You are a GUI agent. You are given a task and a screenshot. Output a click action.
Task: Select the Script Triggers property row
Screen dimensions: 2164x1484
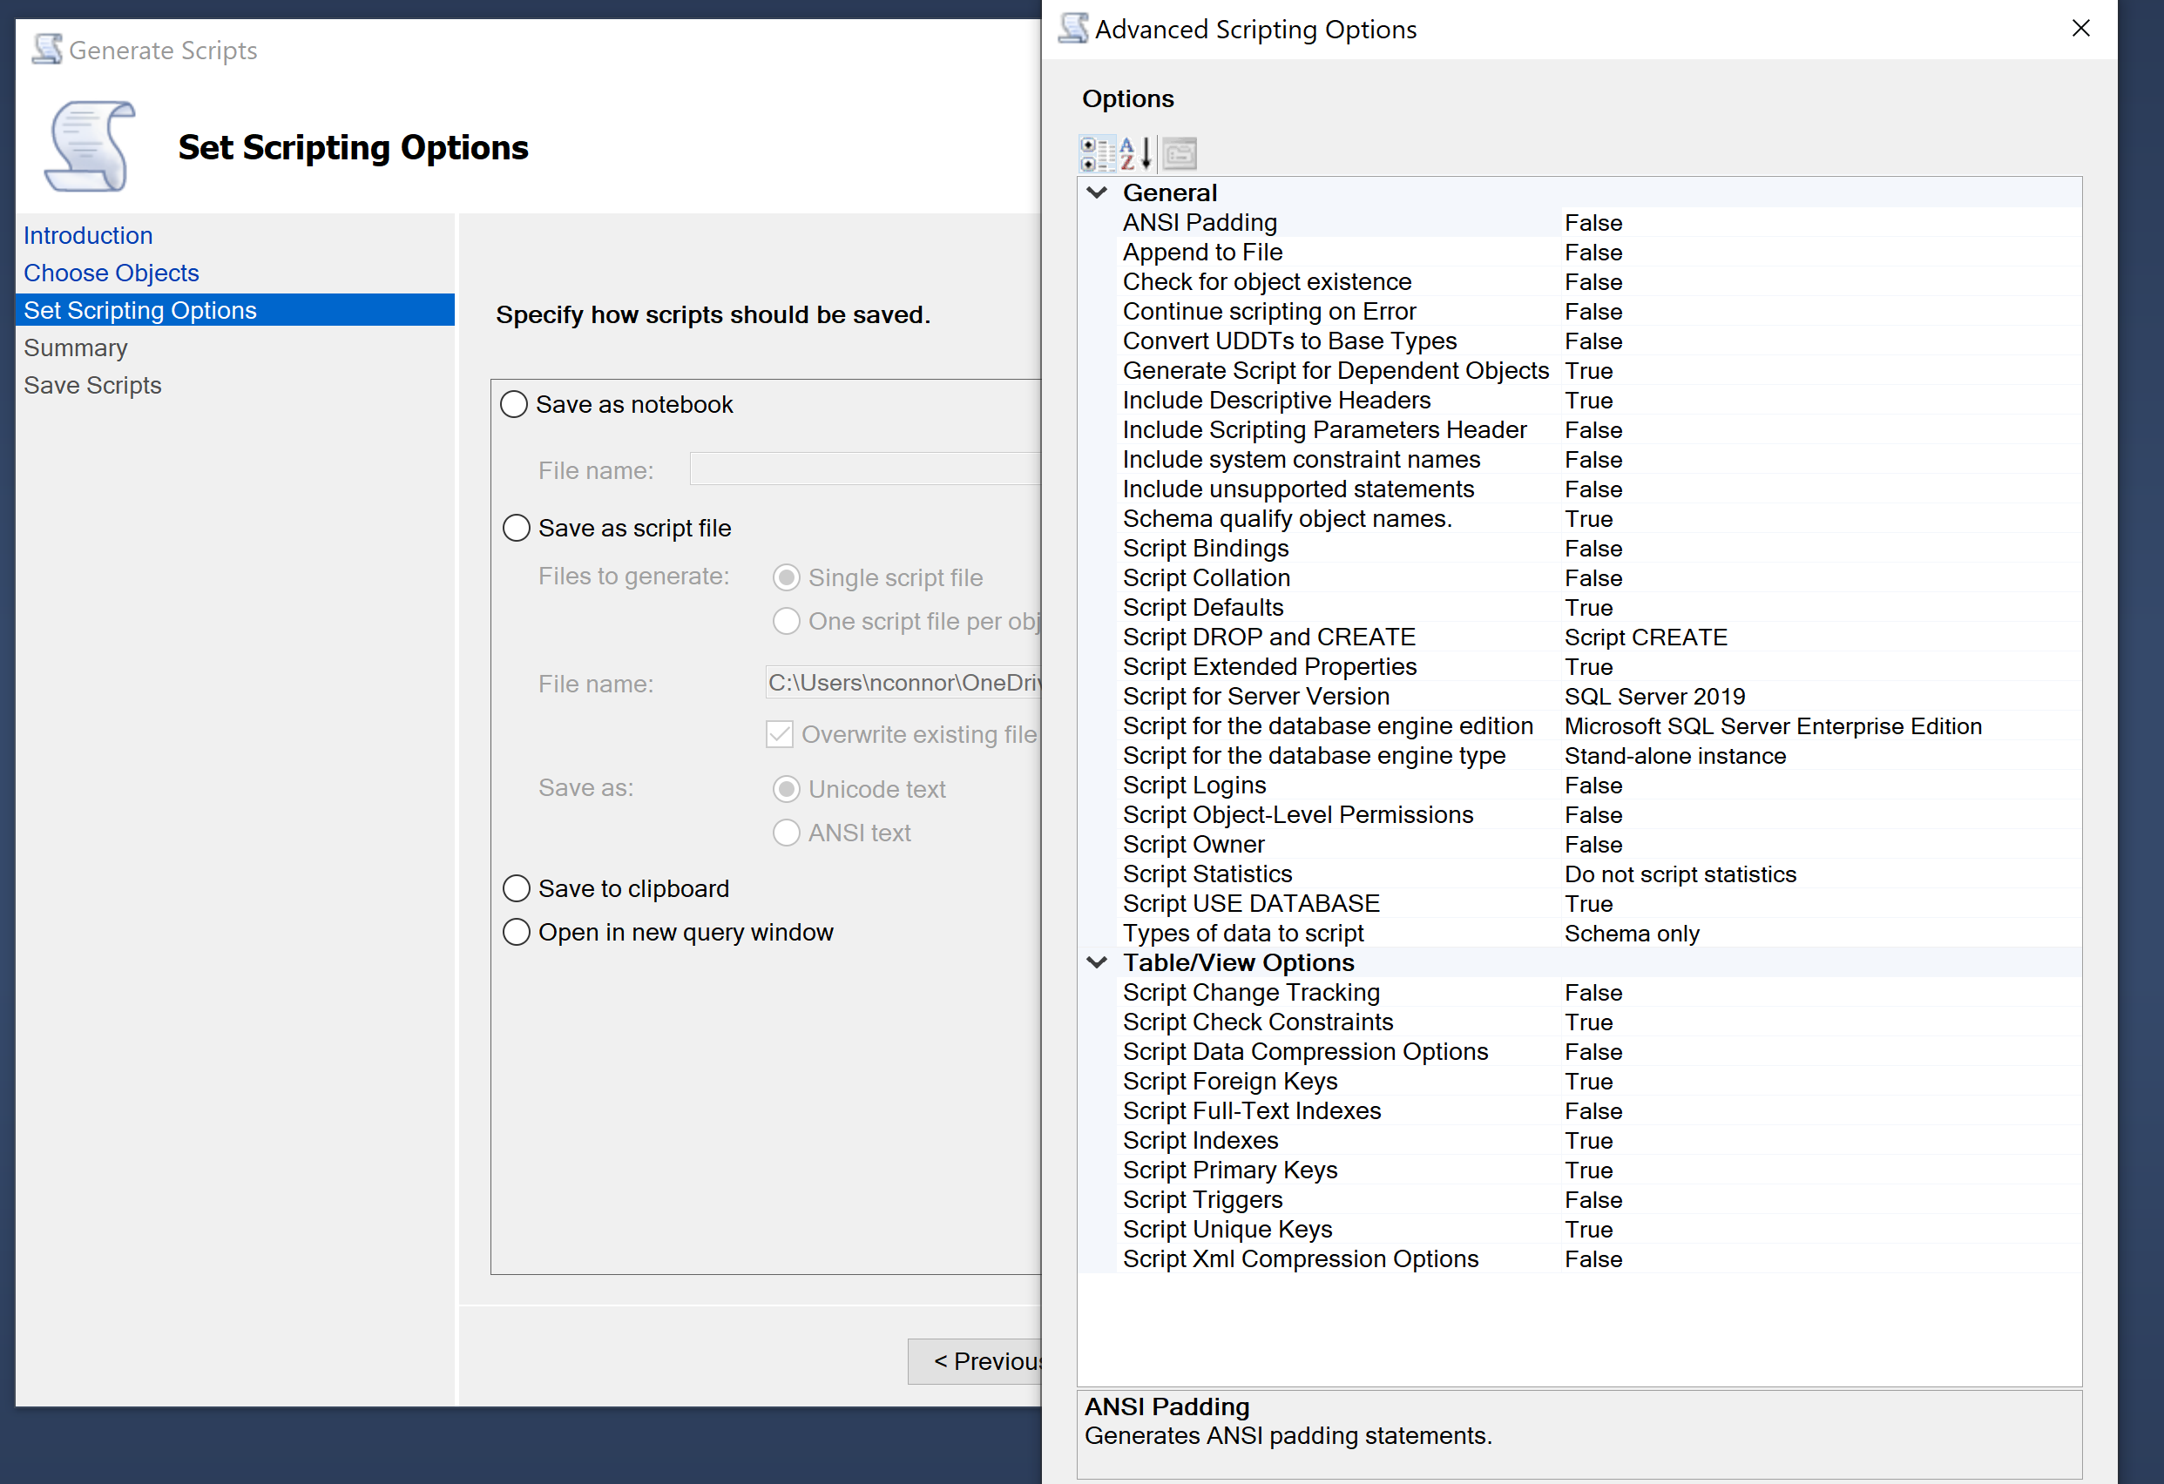click(x=1202, y=1199)
